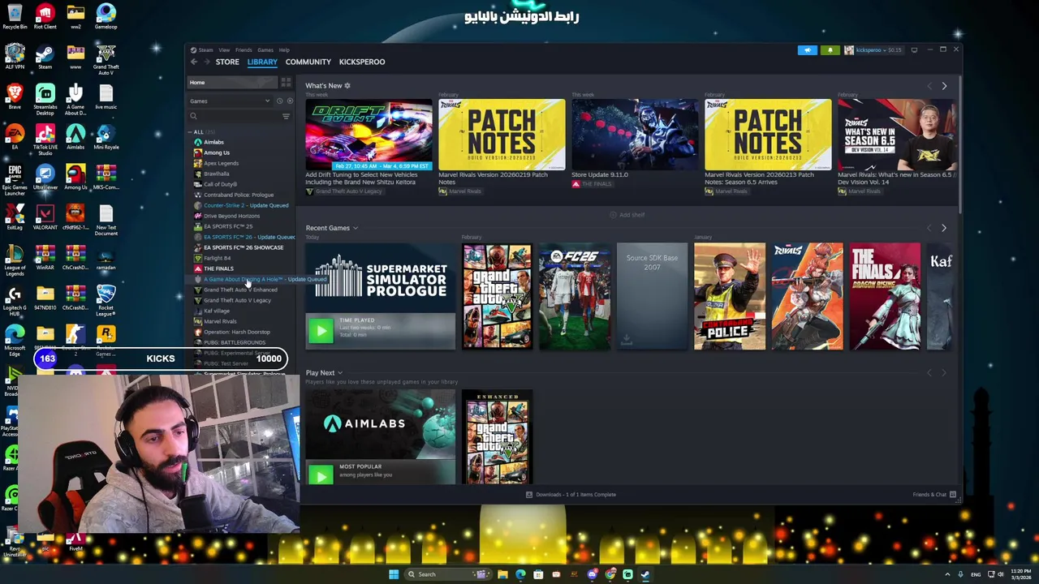Screen dimensions: 1039x584
Task: Switch Steam to Big Picture mode
Action: (914, 50)
